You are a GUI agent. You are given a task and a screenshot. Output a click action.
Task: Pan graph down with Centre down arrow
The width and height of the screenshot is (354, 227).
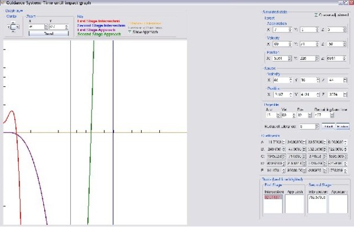(13, 32)
